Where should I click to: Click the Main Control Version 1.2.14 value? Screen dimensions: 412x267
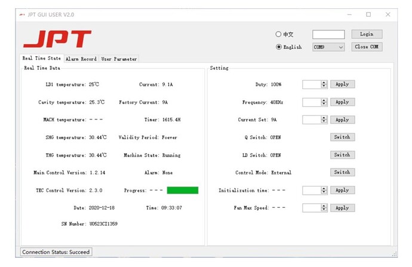[x=97, y=173]
